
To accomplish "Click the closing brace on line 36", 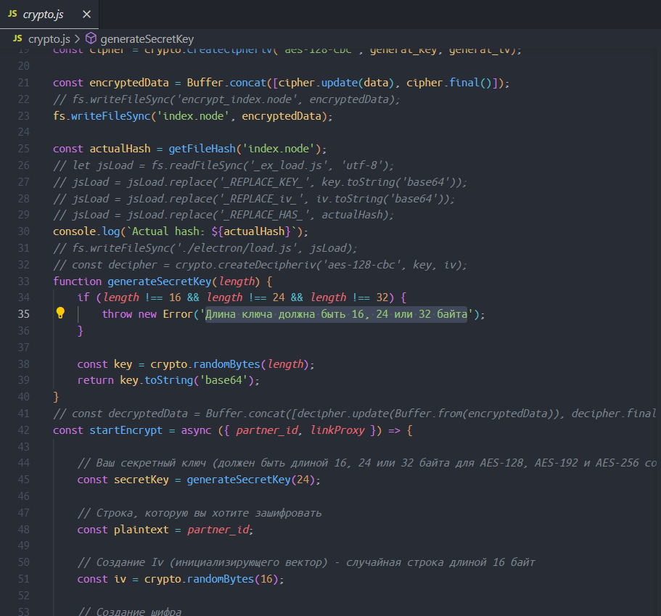I will click(80, 331).
